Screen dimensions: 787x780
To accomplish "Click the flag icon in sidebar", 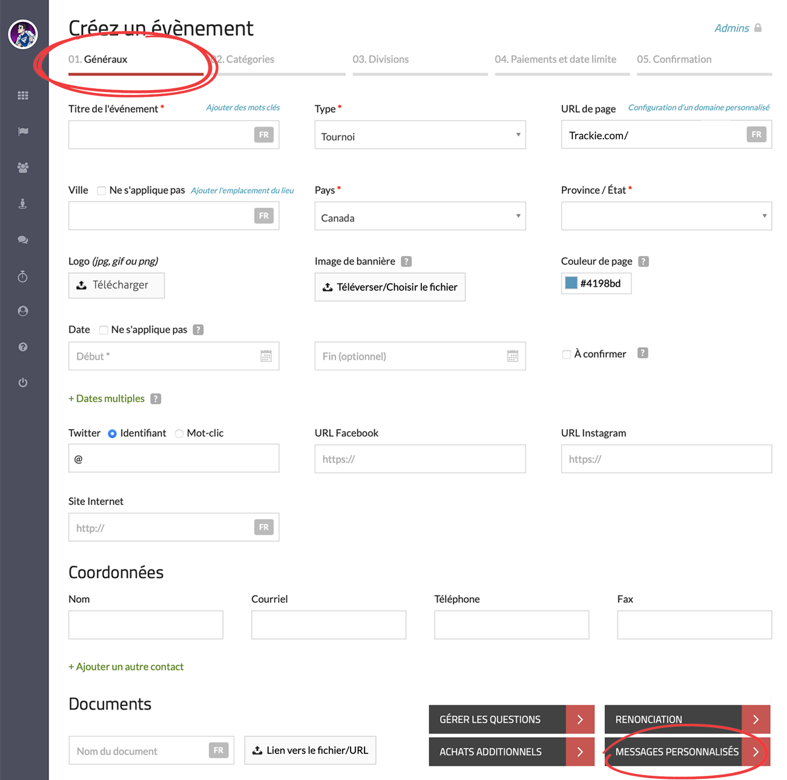I will pyautogui.click(x=23, y=131).
